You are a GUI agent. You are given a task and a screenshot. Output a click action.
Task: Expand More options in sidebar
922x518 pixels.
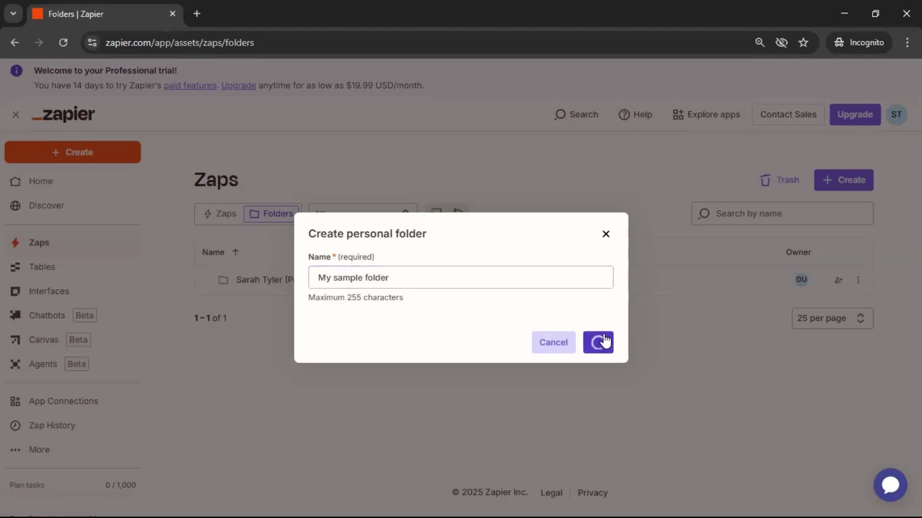coord(72,450)
